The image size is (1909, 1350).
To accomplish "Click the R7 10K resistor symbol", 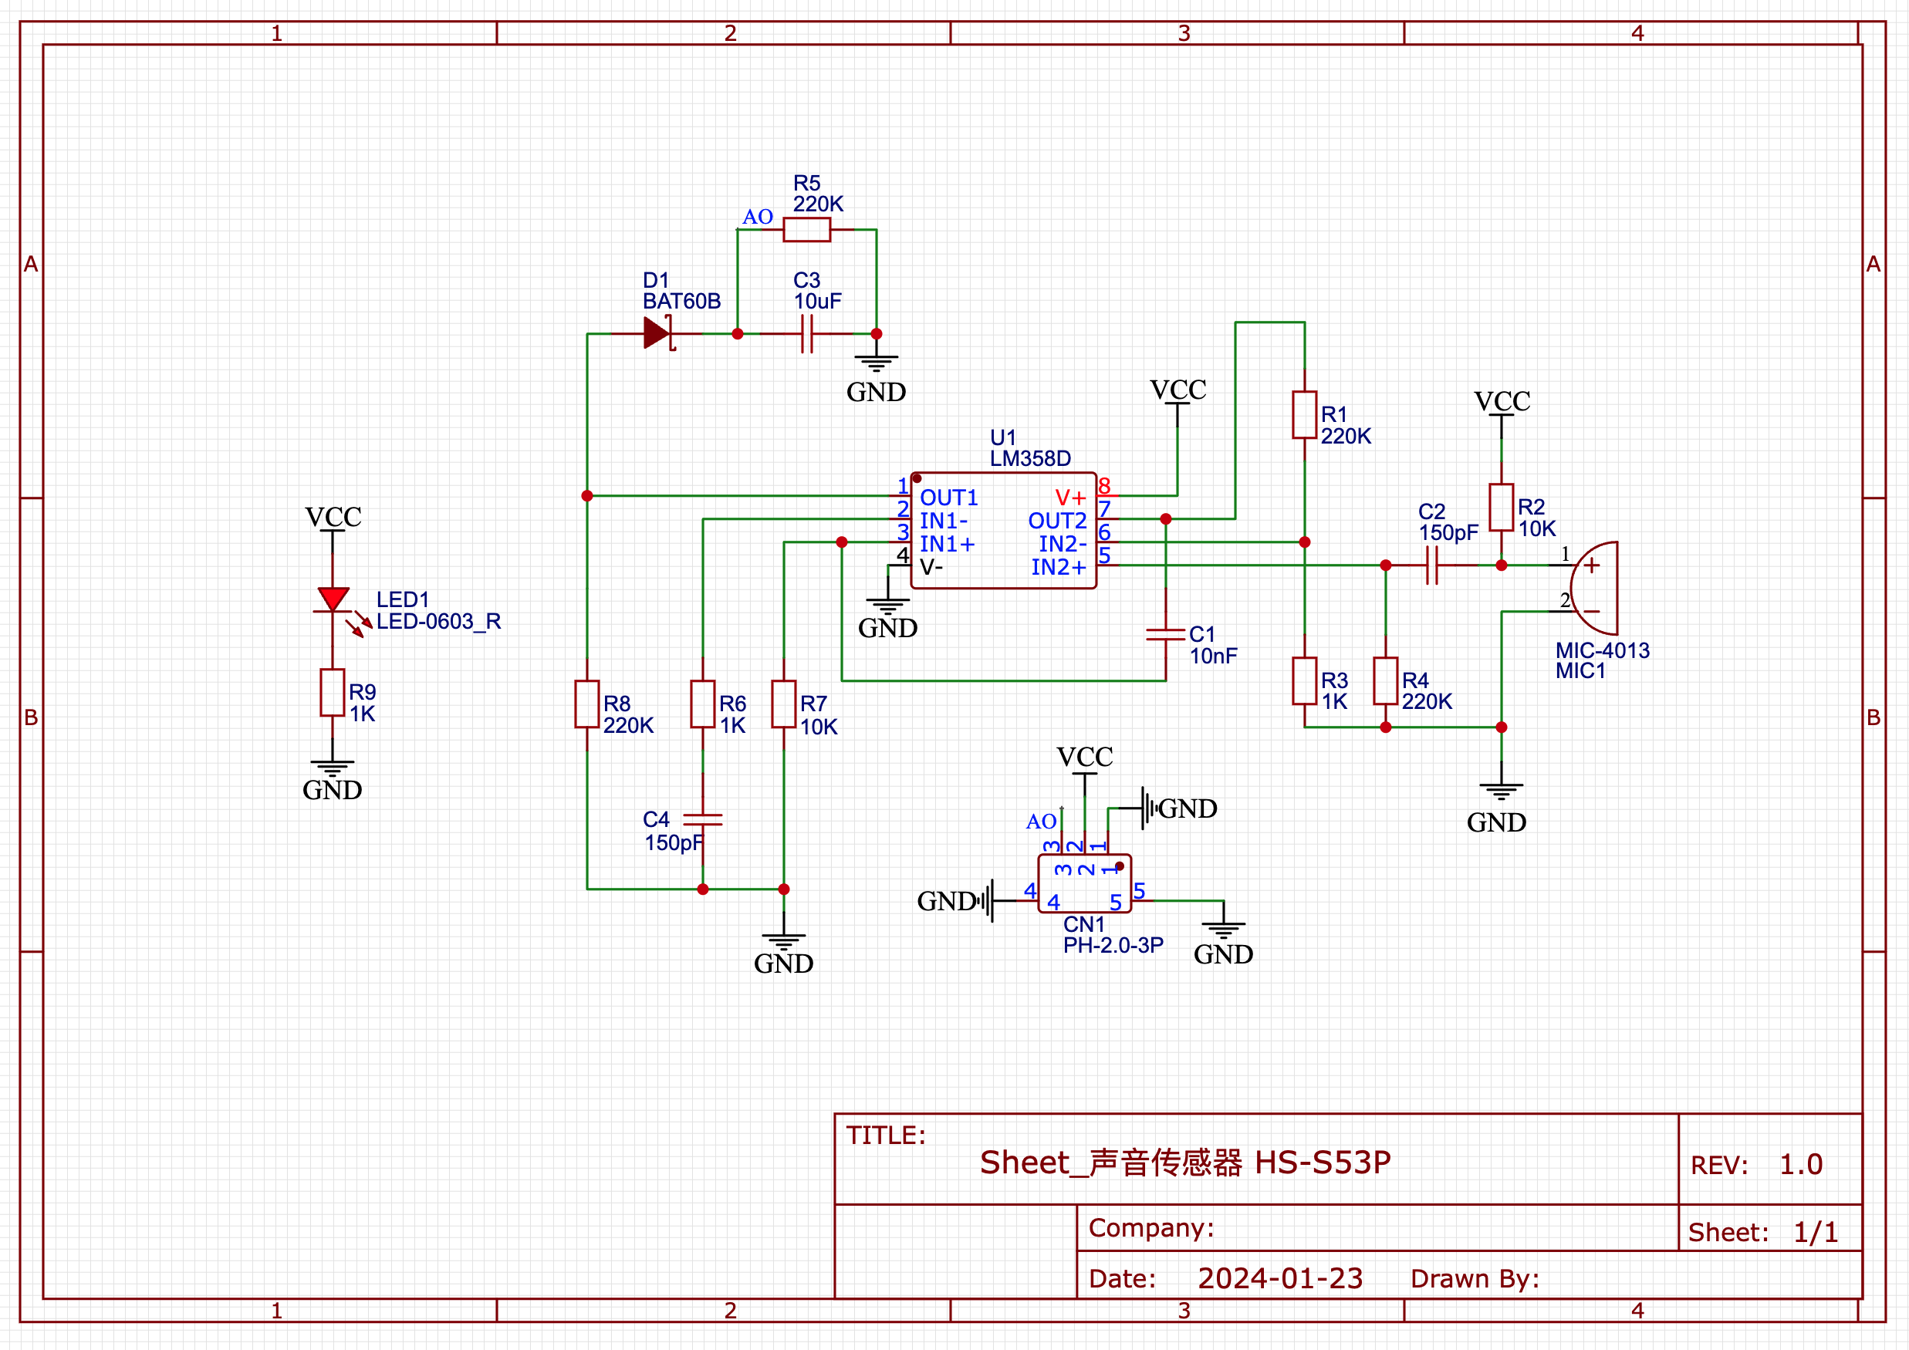I will click(x=783, y=704).
